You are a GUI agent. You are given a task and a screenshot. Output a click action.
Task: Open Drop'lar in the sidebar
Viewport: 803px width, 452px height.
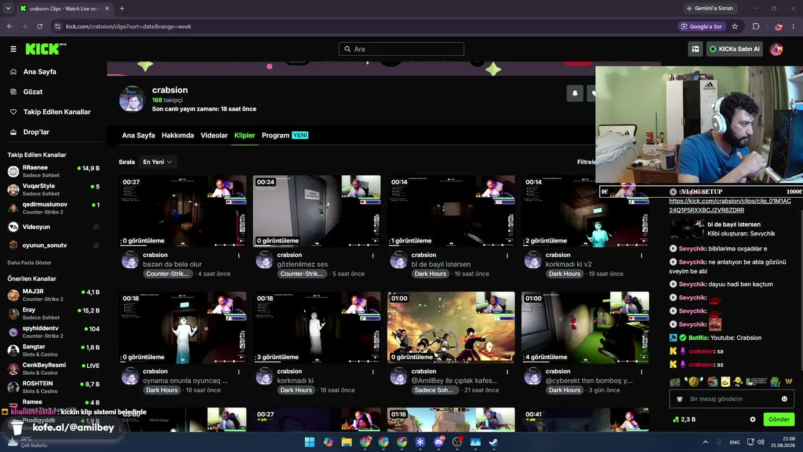click(x=36, y=132)
